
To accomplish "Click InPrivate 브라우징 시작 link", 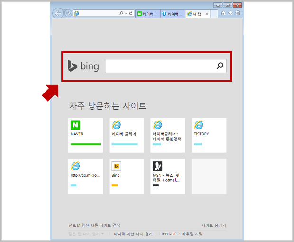I will click(182, 234).
